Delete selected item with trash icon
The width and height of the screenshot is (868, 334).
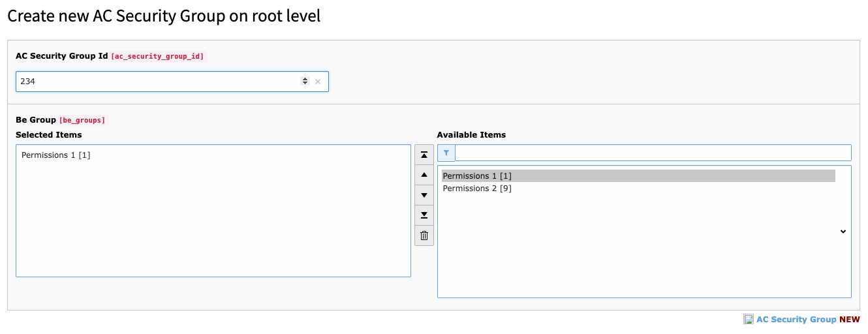424,235
